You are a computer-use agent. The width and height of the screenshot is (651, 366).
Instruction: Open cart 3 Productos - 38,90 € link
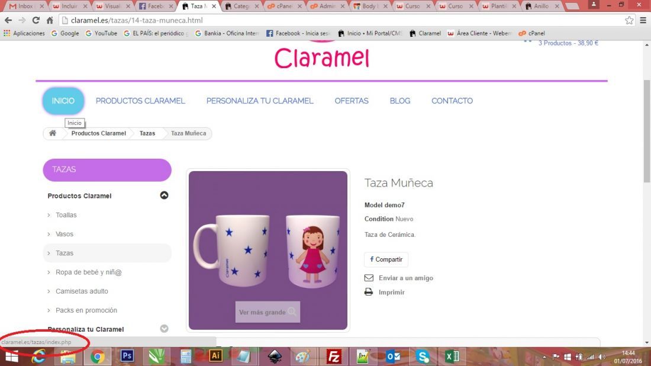[x=568, y=43]
